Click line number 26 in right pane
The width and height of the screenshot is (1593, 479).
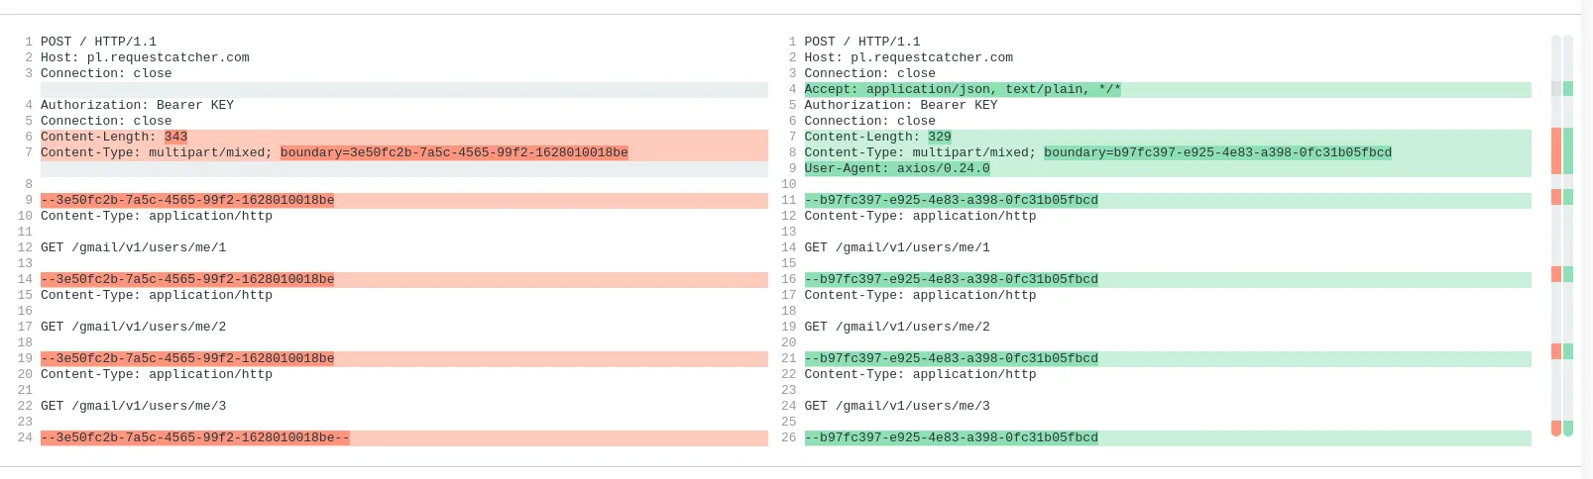[x=788, y=437]
